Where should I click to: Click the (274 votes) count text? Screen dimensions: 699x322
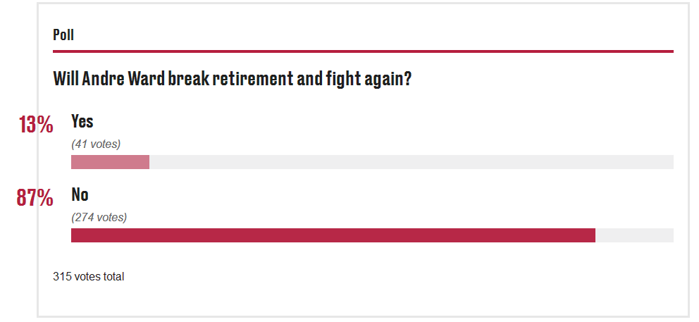pos(99,217)
